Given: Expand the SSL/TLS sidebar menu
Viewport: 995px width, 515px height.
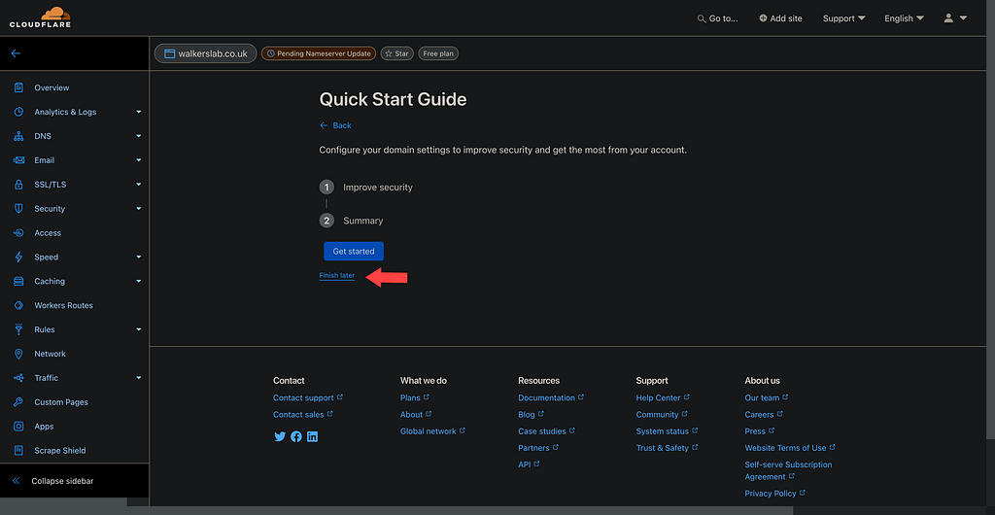Looking at the screenshot, I should click(x=139, y=185).
